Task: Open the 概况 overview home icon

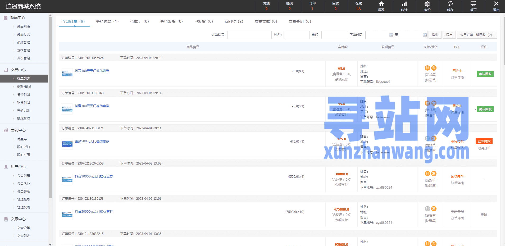Action: click(x=381, y=4)
